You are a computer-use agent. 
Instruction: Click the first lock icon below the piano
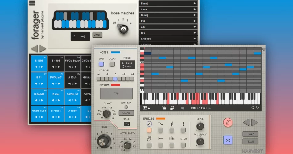[164, 108]
